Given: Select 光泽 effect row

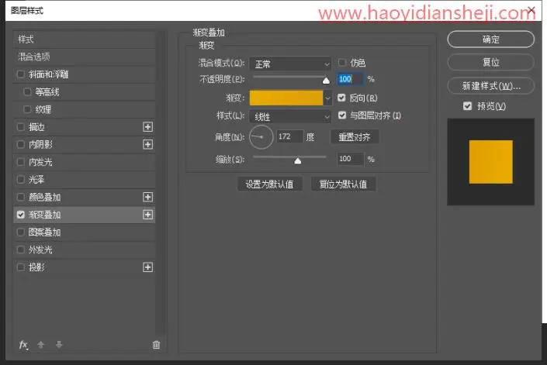Looking at the screenshot, I should (x=84, y=179).
